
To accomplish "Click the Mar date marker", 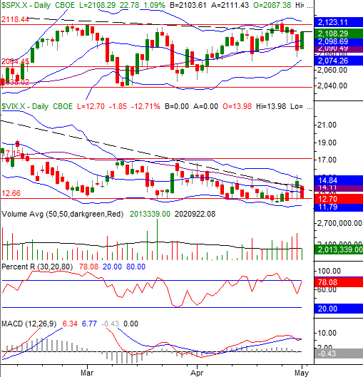I will click(87, 373).
